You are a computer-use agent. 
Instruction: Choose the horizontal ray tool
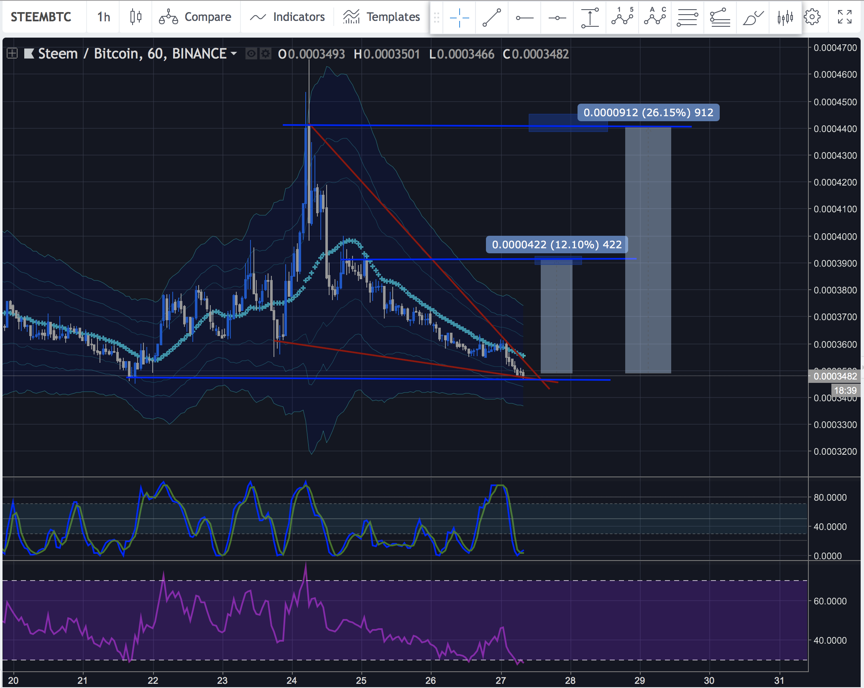(524, 18)
